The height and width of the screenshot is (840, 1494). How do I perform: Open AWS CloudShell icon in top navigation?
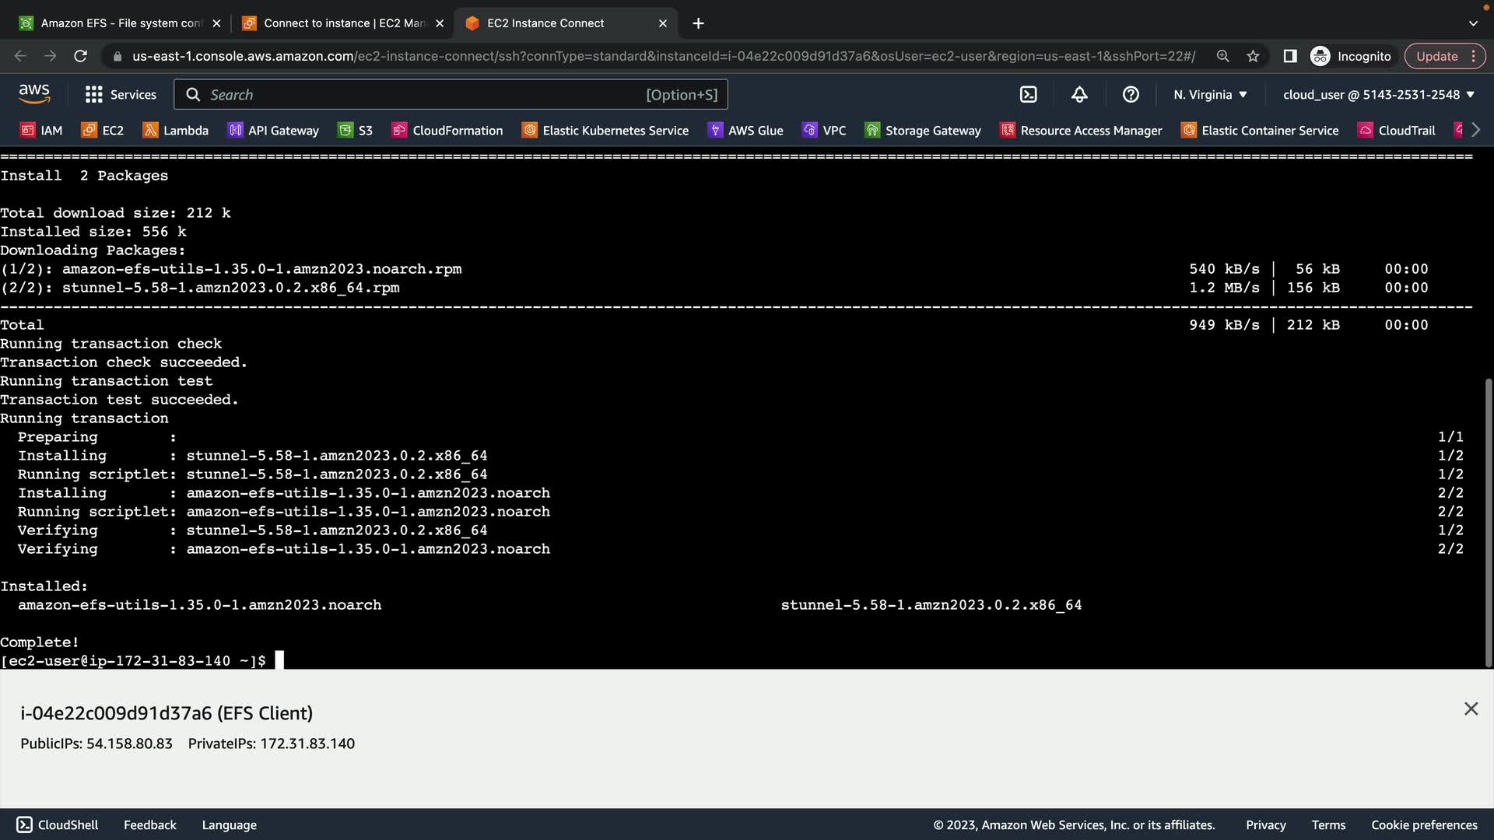pos(1028,95)
